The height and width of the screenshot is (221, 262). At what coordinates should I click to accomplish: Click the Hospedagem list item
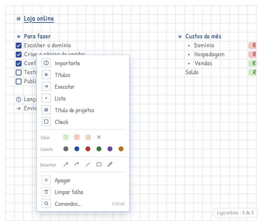pos(209,55)
